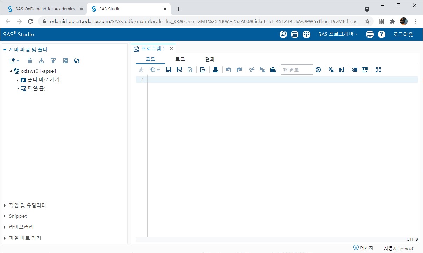This screenshot has height=253, width=423.
Task: Expand the 파일(홈) node
Action: (x=17, y=89)
